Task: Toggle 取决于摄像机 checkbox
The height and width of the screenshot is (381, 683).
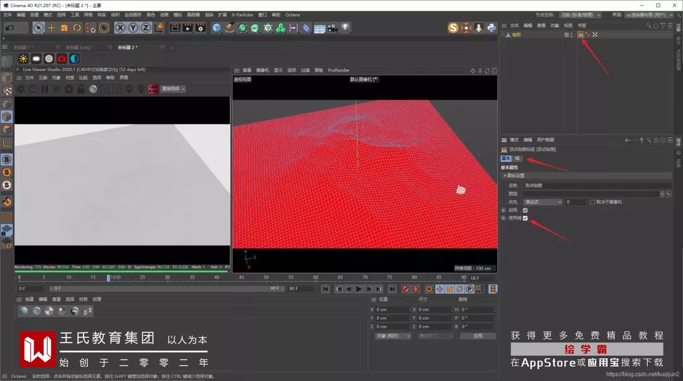Action: tap(593, 202)
